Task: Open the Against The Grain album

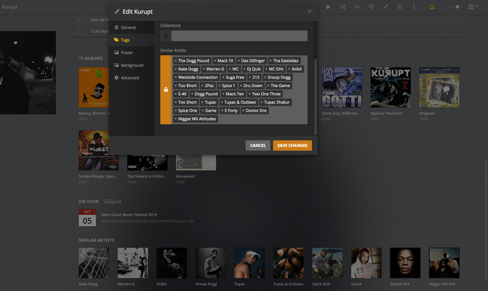Action: pyautogui.click(x=391, y=87)
